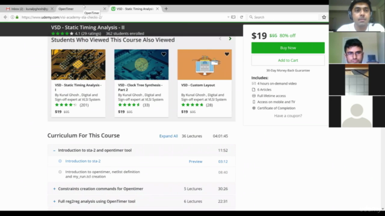Click the Introduction to opentimer, netlist definition lecture
The height and width of the screenshot is (216, 385).
pyautogui.click(x=102, y=174)
